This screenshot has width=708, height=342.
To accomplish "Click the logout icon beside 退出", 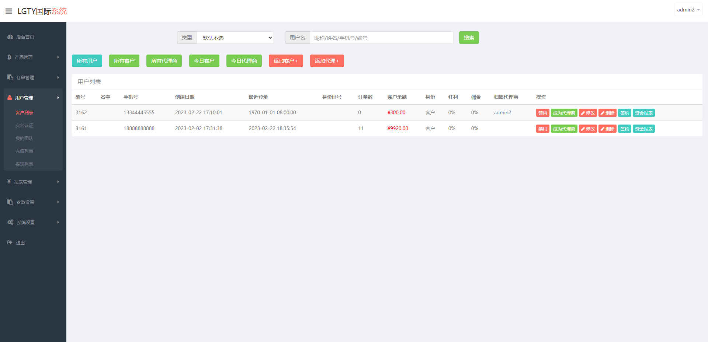I will coord(10,242).
